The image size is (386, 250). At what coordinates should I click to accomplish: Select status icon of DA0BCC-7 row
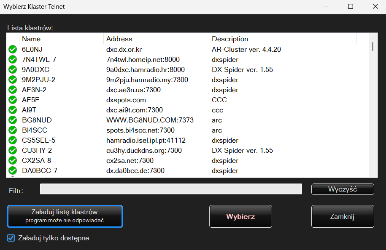13,171
